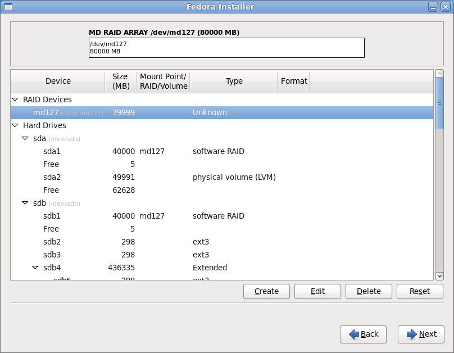The width and height of the screenshot is (454, 353).
Task: Collapse the sdb drive tree
Action: click(25, 203)
